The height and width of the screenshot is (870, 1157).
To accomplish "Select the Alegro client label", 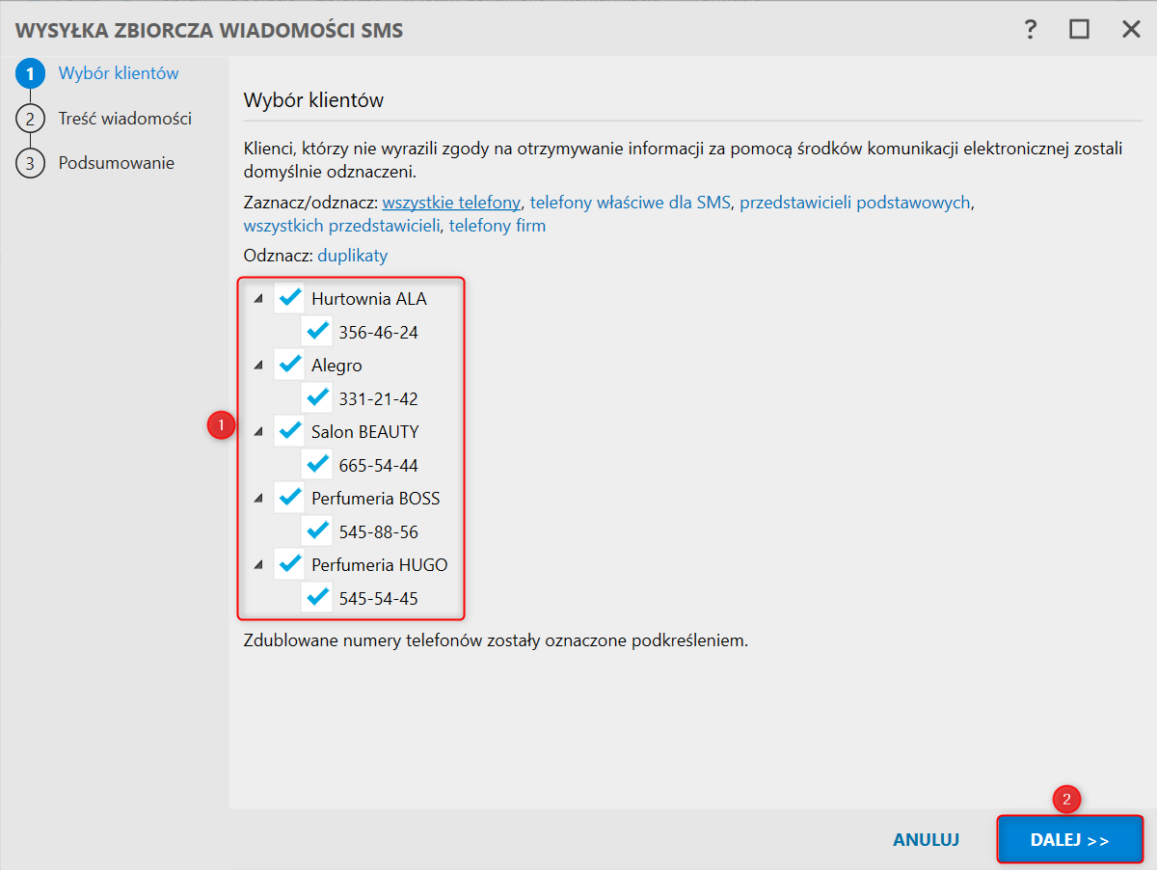I will coord(336,366).
